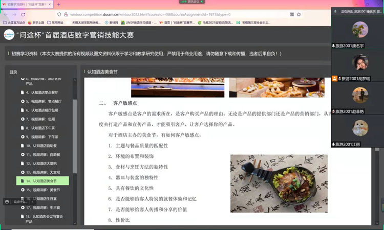Open item 11 视频讲解：自助餐
This screenshot has height=230, width=384.
pyautogui.click(x=41, y=154)
